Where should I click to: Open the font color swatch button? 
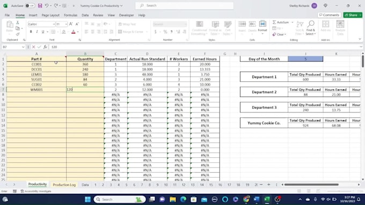click(74, 32)
